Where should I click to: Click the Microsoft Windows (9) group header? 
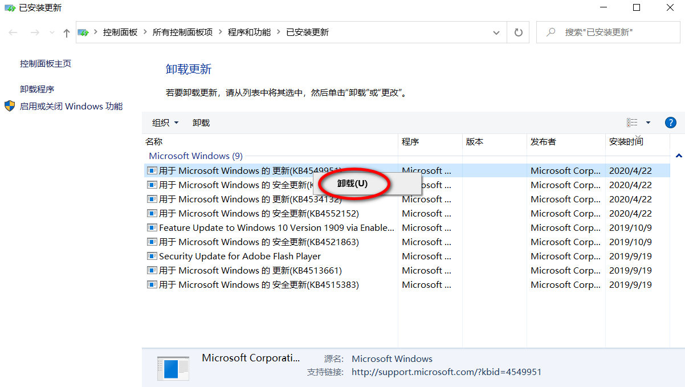[195, 156]
